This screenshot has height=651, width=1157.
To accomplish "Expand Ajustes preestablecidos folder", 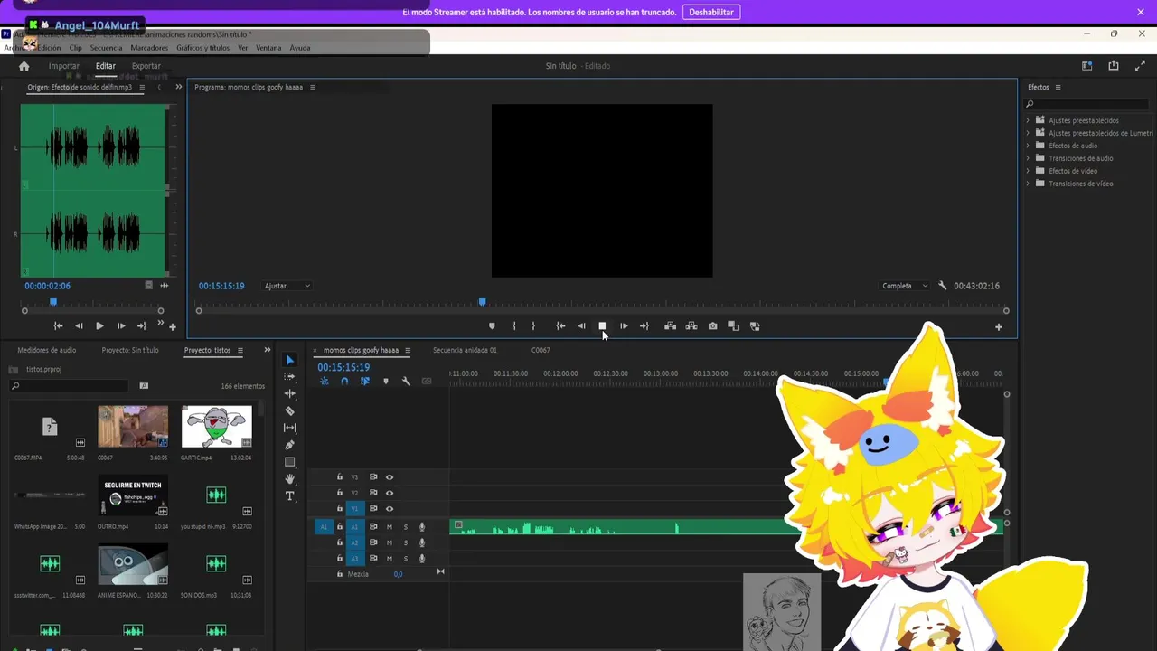I will [x=1028, y=120].
